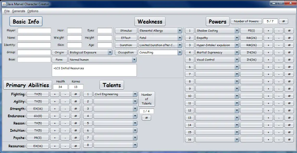Image resolution: width=297 pixels, height=153 pixels.
Task: Randomize number of powers with # button
Action: pos(283,21)
